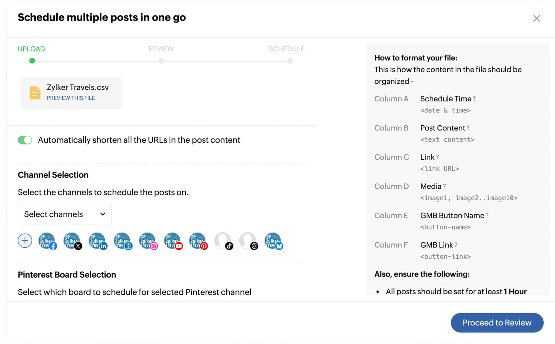Screen dimensions: 555x344
Task: Click the Select channels dropdown chevron
Action: click(103, 214)
